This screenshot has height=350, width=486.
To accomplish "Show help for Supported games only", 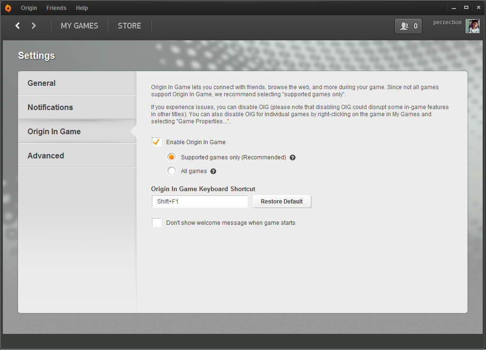I will (x=293, y=157).
